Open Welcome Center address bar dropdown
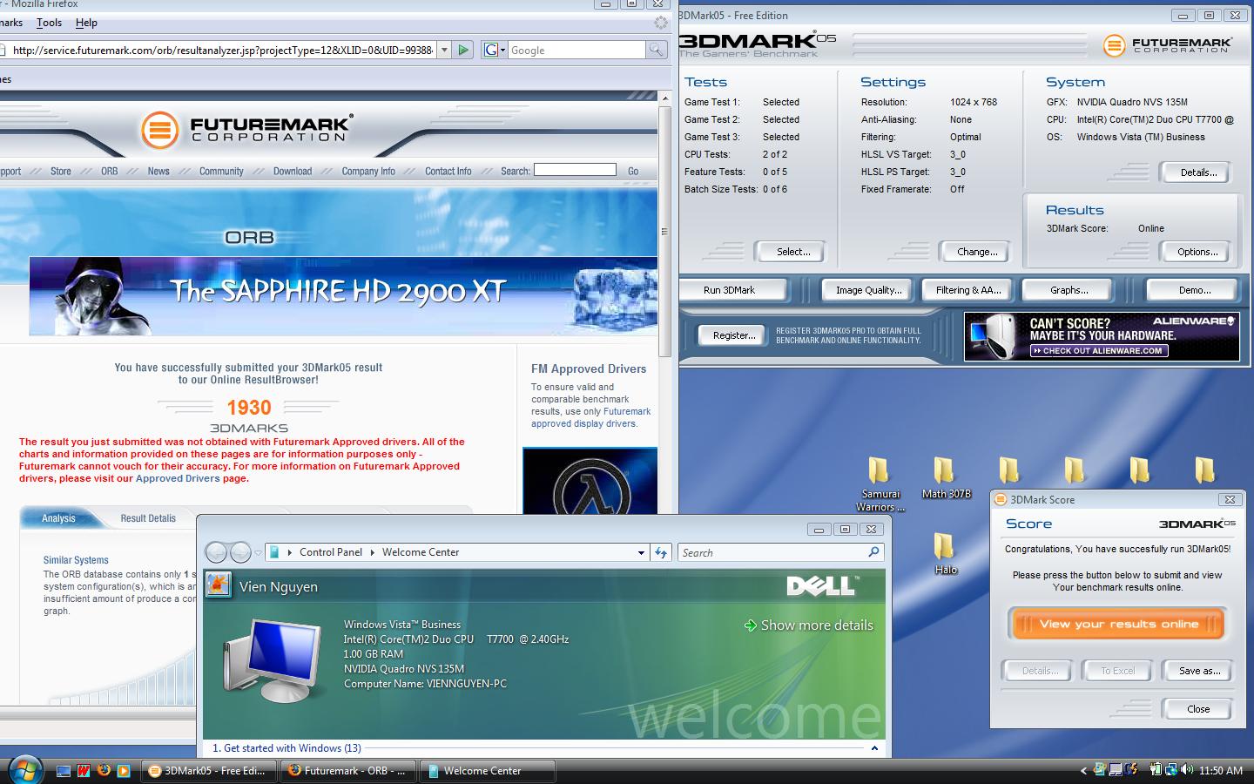Viewport: 1254px width, 784px height. click(641, 552)
